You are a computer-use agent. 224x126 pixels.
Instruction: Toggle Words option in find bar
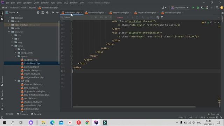click(x=106, y=17)
